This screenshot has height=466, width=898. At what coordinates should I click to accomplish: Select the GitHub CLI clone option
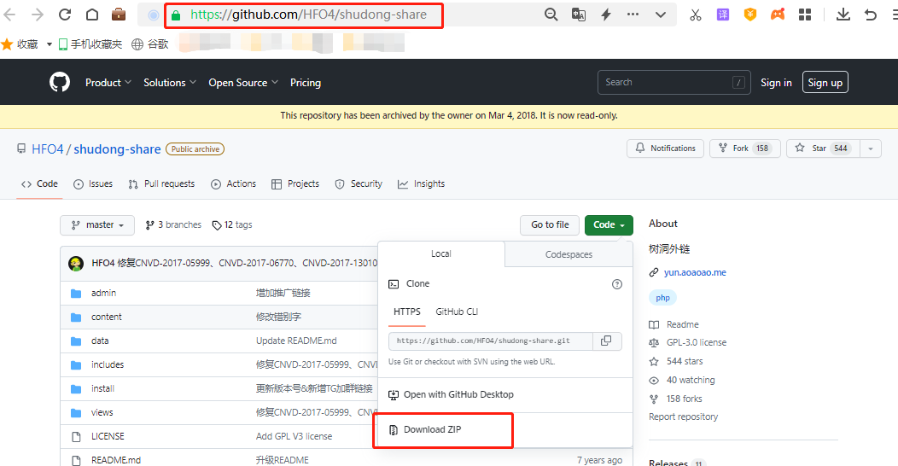click(x=457, y=312)
